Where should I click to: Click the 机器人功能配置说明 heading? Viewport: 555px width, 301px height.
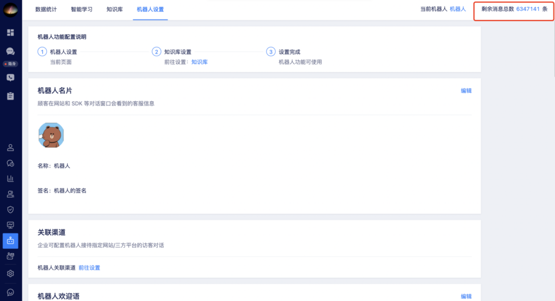pos(62,37)
